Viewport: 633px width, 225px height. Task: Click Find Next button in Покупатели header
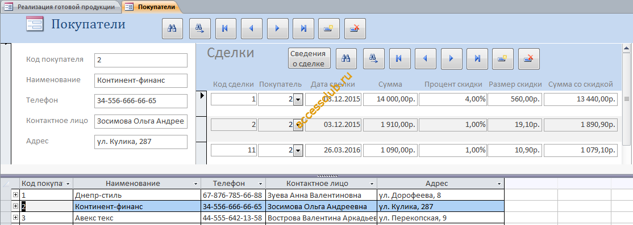click(x=200, y=28)
